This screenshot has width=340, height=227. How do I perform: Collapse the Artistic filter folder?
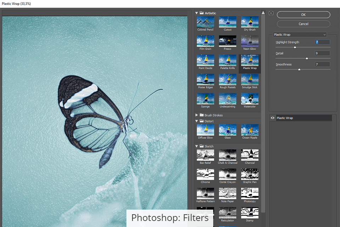[197, 13]
